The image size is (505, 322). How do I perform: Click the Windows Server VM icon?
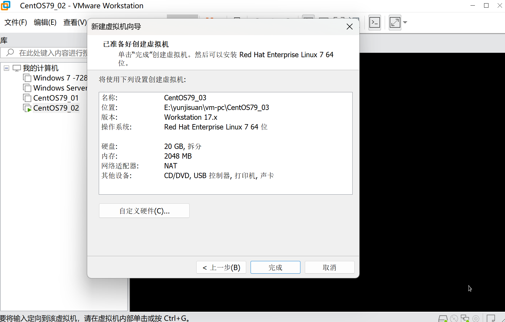[x=27, y=88]
